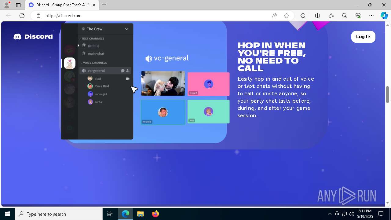391x220 pixels.
Task: Click the Log In button
Action: [x=363, y=37]
